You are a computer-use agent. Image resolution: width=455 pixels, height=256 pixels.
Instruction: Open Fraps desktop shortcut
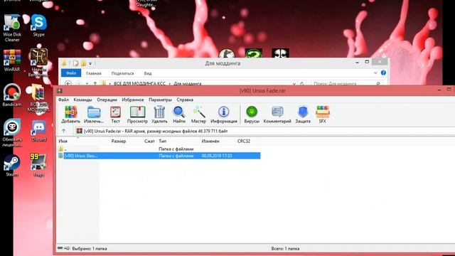tap(38, 165)
